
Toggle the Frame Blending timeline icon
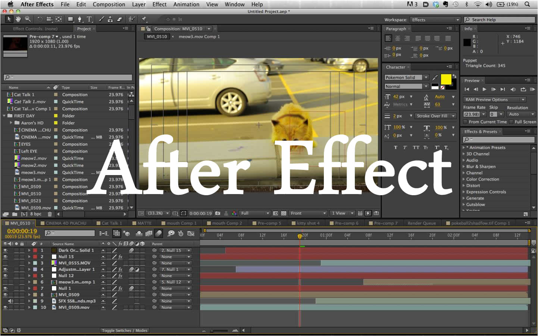point(149,234)
